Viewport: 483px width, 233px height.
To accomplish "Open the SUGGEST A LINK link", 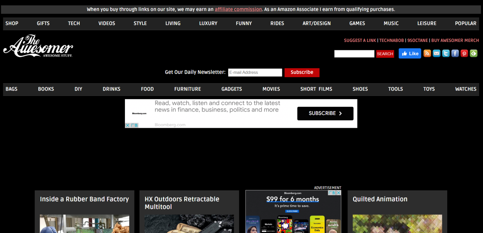I will (x=360, y=41).
